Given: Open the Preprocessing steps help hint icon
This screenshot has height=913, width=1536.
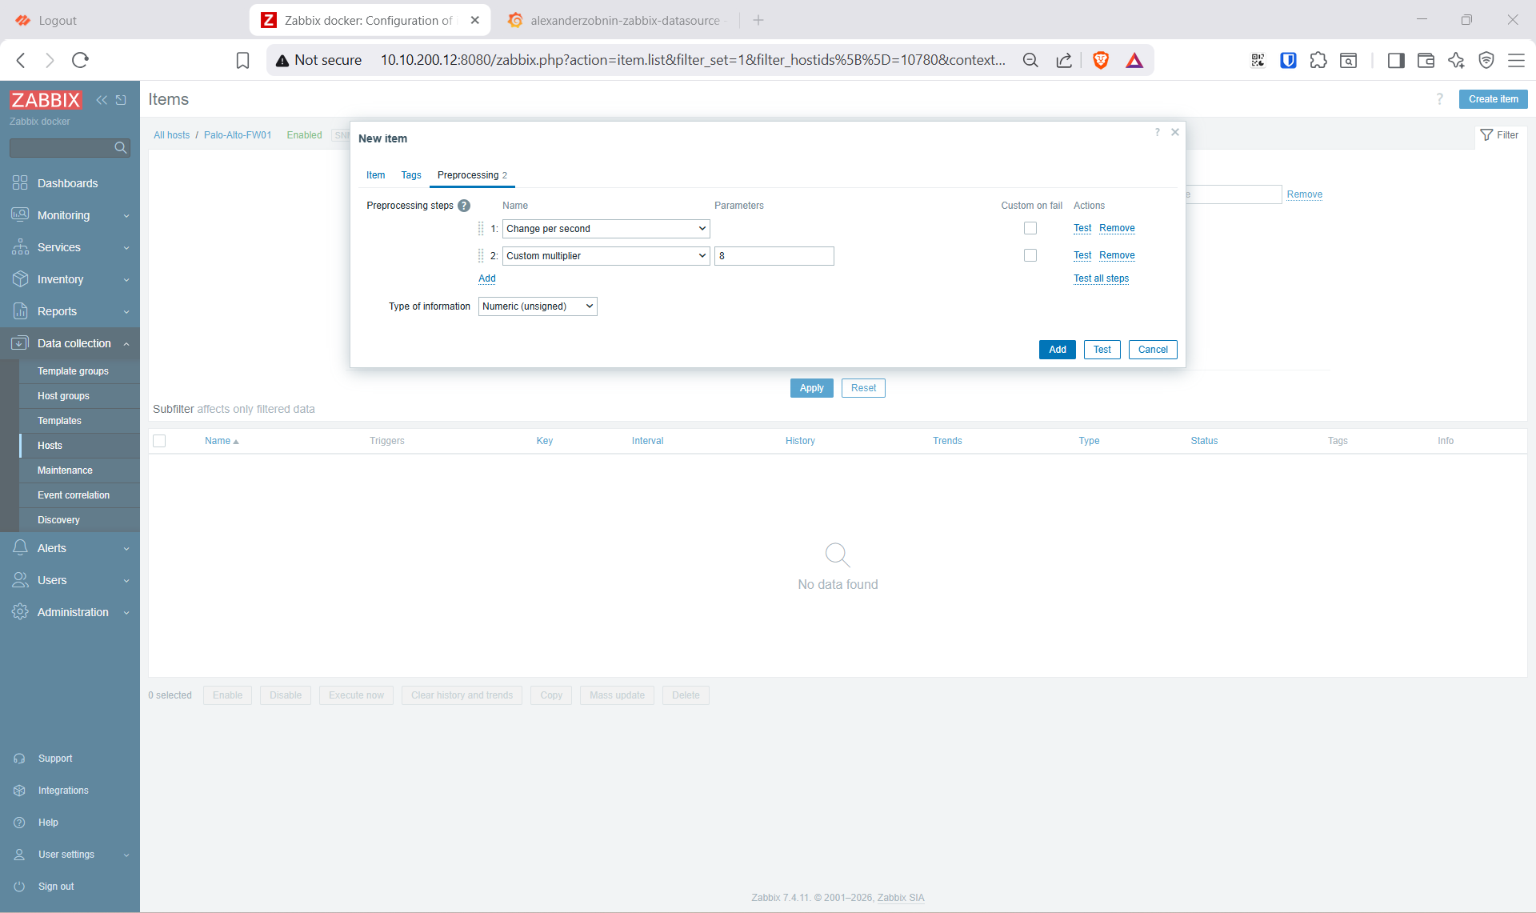Looking at the screenshot, I should [464, 206].
